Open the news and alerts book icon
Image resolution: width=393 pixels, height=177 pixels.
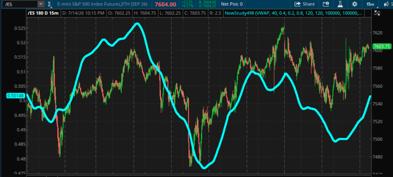(x=326, y=4)
